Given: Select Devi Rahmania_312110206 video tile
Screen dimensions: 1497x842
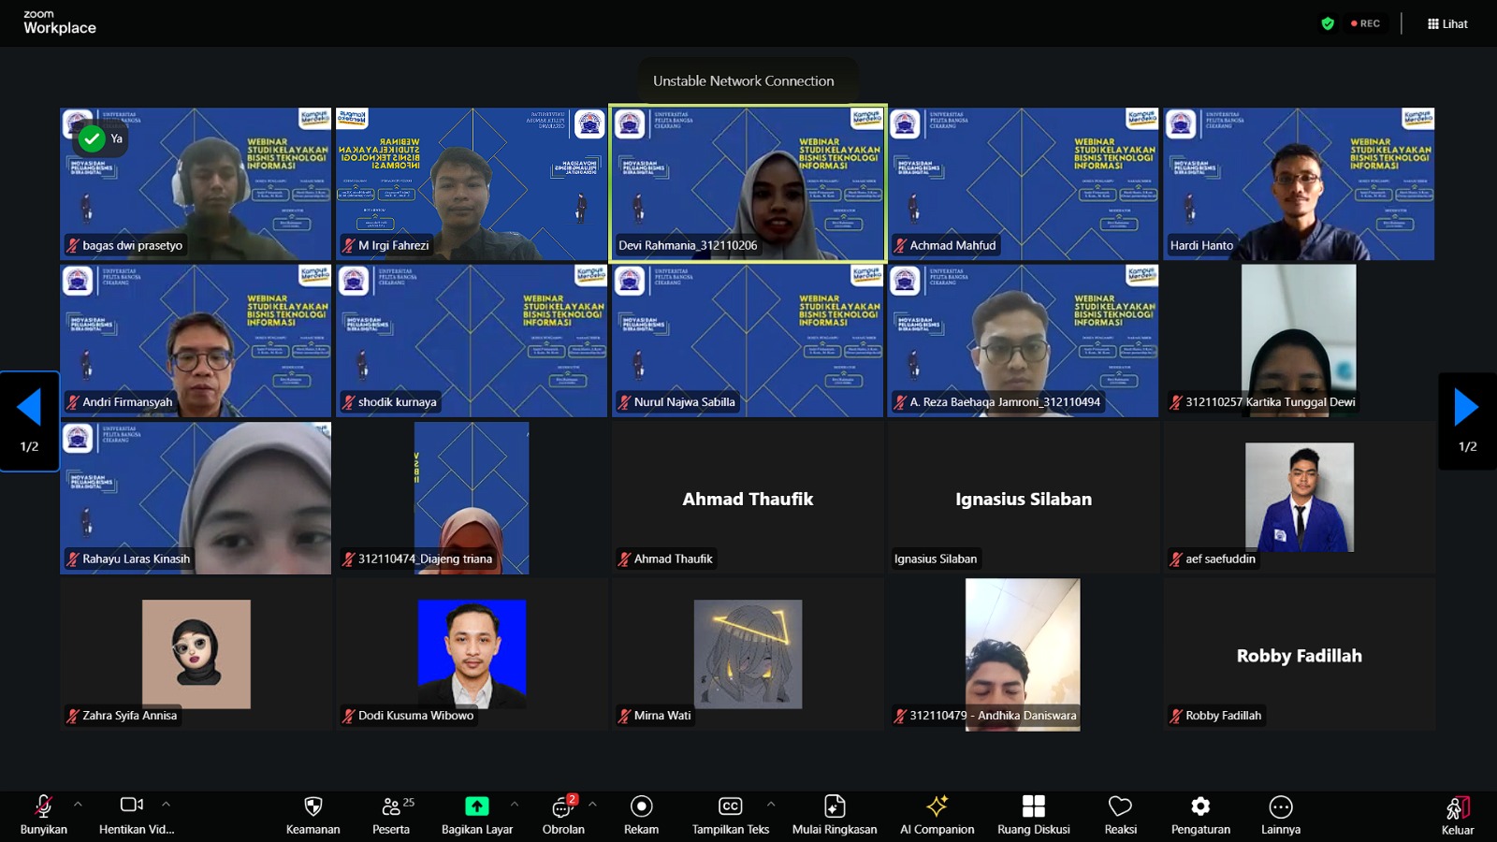Looking at the screenshot, I should coord(748,183).
